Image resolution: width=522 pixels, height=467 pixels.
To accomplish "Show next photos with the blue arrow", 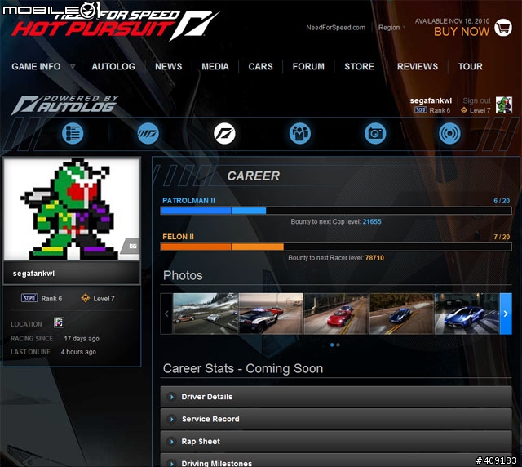I will point(506,314).
